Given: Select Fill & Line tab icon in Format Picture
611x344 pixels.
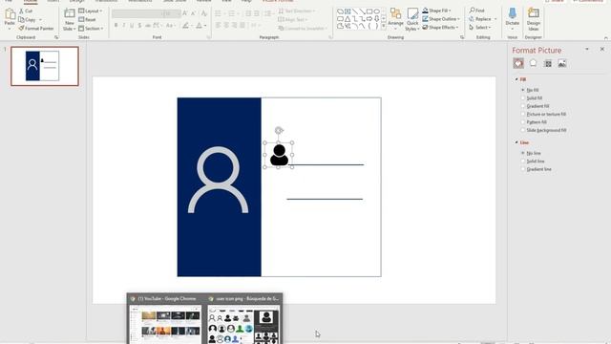Looking at the screenshot, I should point(518,63).
